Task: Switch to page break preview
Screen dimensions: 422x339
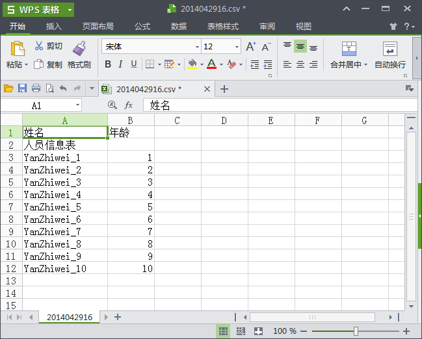Action: click(x=241, y=331)
